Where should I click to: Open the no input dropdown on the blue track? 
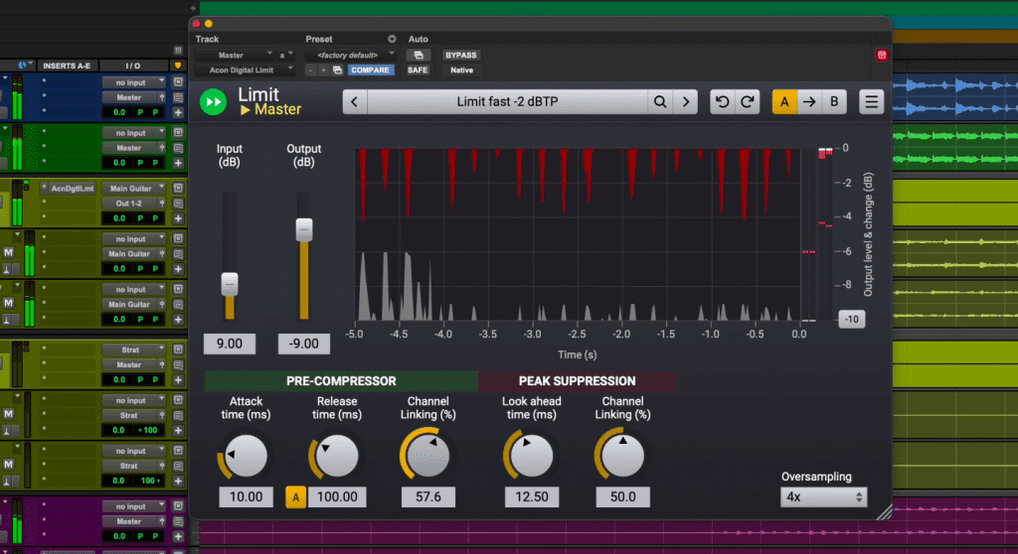(x=134, y=82)
